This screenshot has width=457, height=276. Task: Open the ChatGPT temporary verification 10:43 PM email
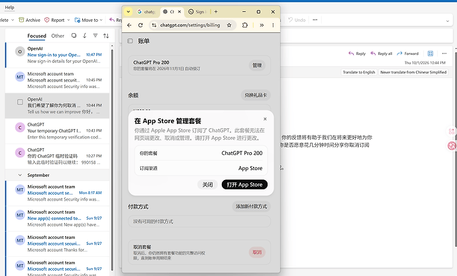58,131
